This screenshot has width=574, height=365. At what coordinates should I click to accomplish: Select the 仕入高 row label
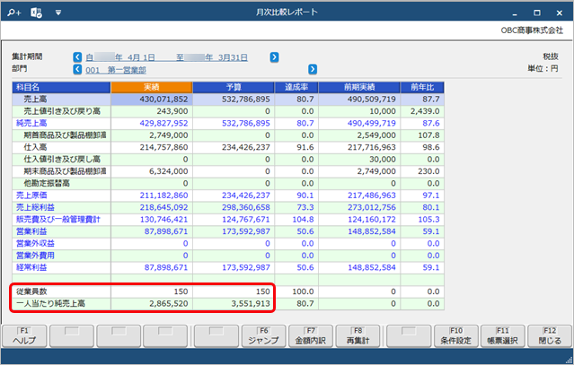click(35, 147)
